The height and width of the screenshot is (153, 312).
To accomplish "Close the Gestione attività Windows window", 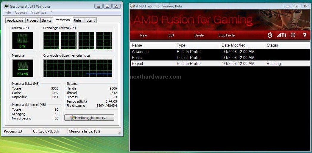I will 116,6.
